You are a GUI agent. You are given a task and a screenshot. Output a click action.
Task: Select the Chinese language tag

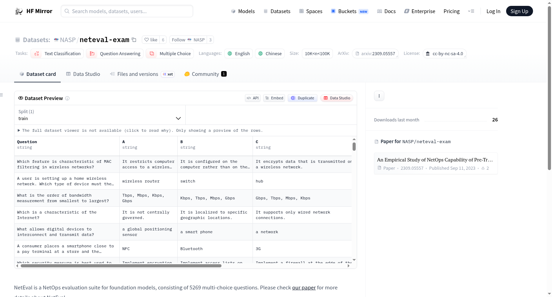(x=270, y=54)
